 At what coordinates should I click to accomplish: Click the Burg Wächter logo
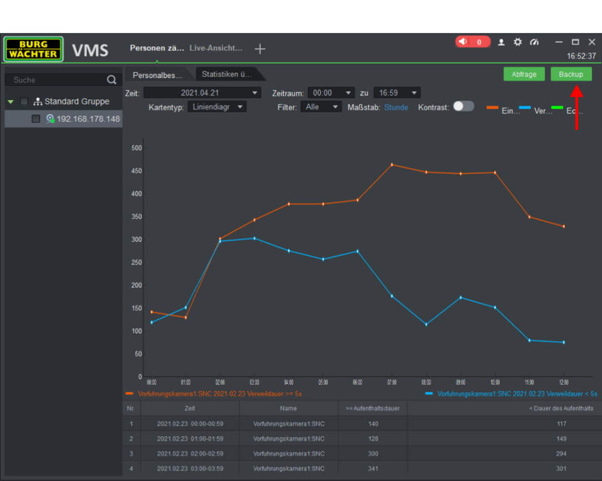pos(33,49)
